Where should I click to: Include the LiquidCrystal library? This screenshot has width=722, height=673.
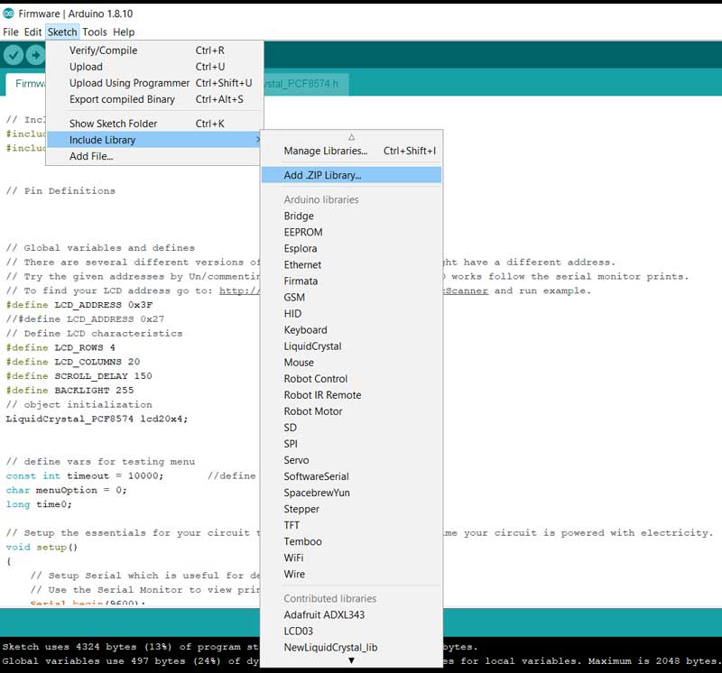tap(351, 346)
